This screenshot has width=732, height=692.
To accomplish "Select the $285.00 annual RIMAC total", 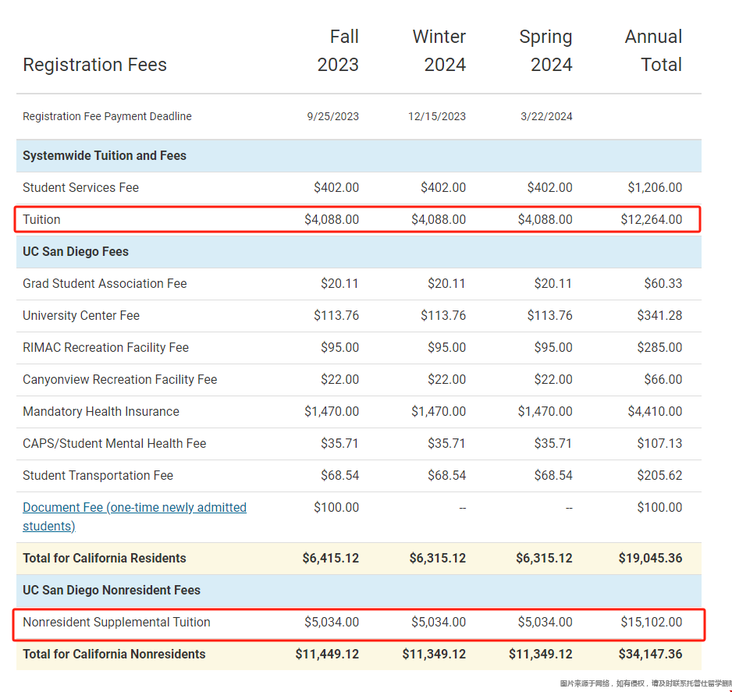I will (x=659, y=348).
